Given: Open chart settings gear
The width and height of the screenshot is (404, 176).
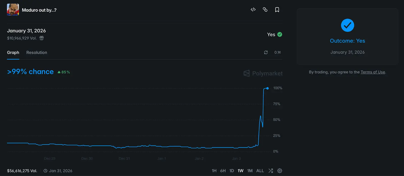Looking at the screenshot, I should click(x=280, y=171).
